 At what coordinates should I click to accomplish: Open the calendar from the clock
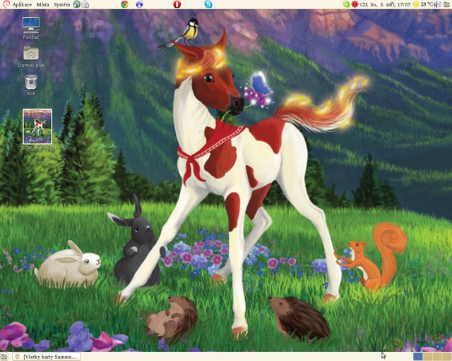[391, 5]
